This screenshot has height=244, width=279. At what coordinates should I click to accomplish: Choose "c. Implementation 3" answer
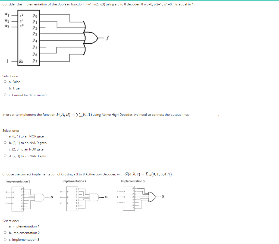click(x=5, y=239)
